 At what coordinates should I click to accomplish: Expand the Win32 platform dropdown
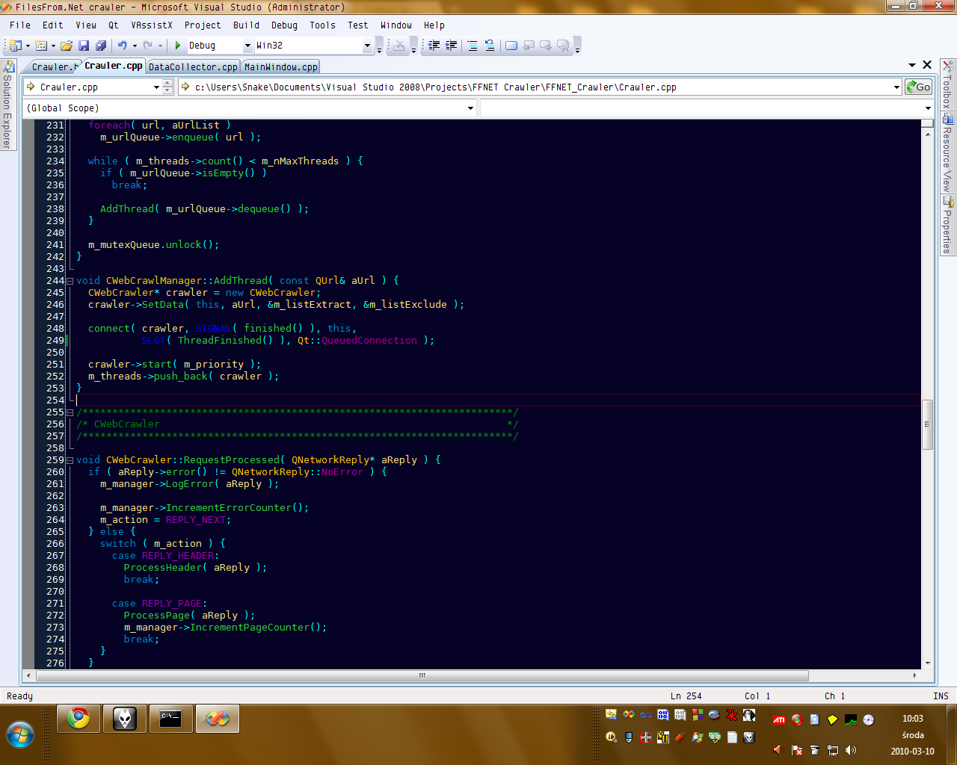click(367, 46)
